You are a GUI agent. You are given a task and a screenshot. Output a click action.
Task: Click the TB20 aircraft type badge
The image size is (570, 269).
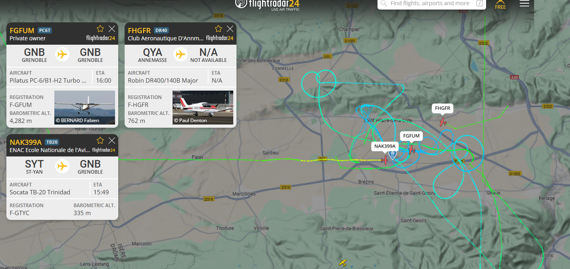click(52, 142)
